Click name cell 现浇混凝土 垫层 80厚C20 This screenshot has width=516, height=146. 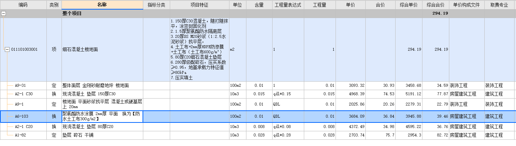[x=102, y=127]
